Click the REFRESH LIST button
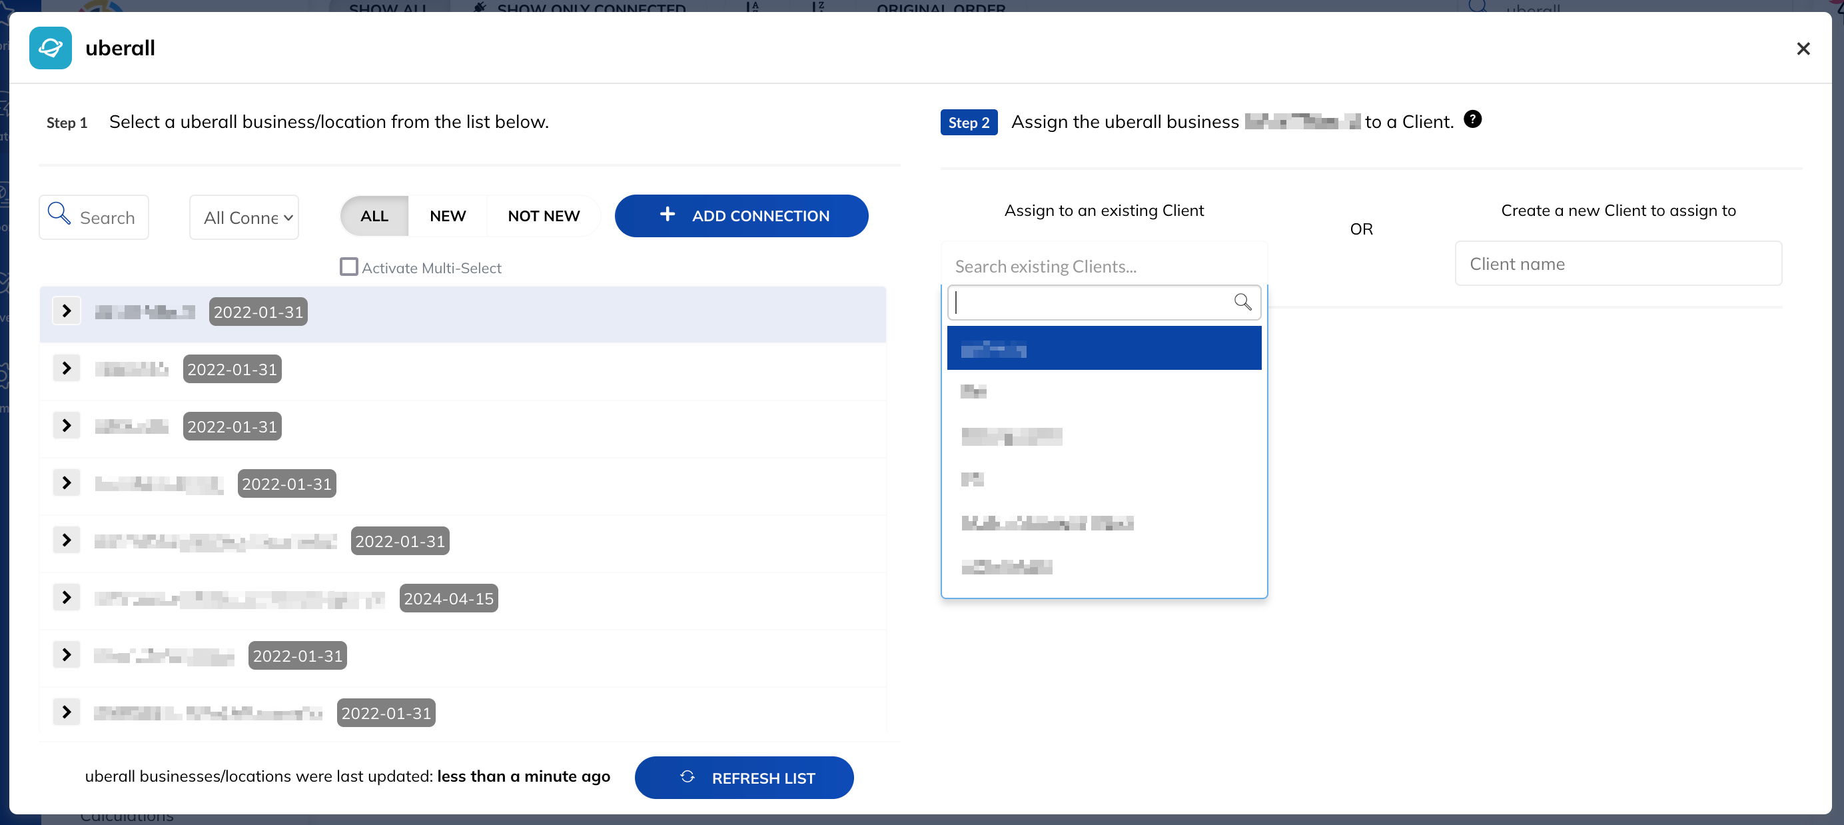This screenshot has height=825, width=1844. (743, 778)
